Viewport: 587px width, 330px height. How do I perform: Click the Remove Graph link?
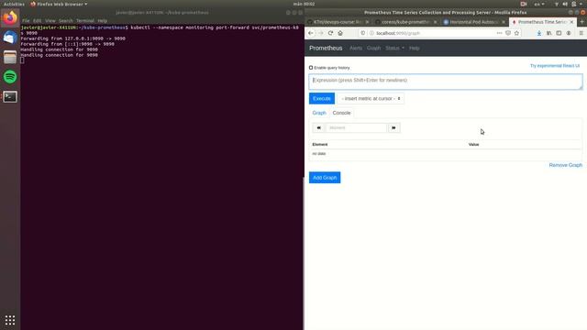click(565, 165)
